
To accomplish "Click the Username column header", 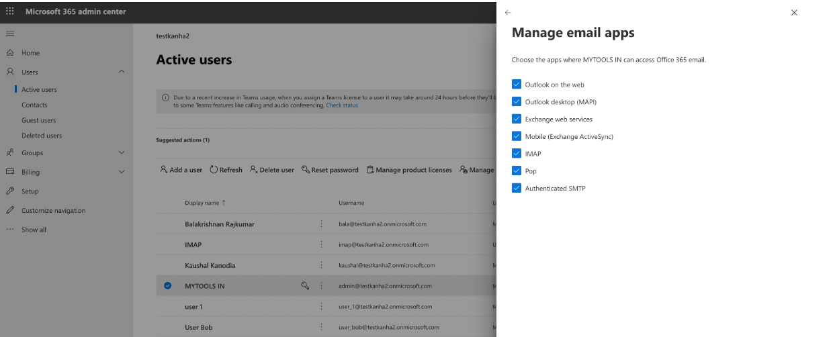I will 351,203.
